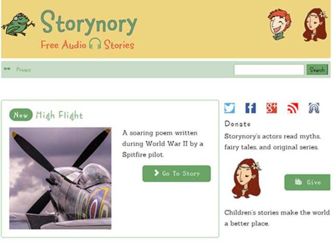The image size is (333, 246).
Task: Click the Free Audio Stories tagline
Action: (87, 44)
